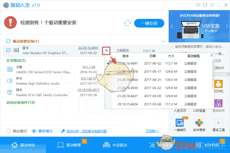Image resolution: width=230 pixels, height=153 pixels.
Task: Open 显卡 version link 22.20.16.4691
Action: tap(89, 48)
